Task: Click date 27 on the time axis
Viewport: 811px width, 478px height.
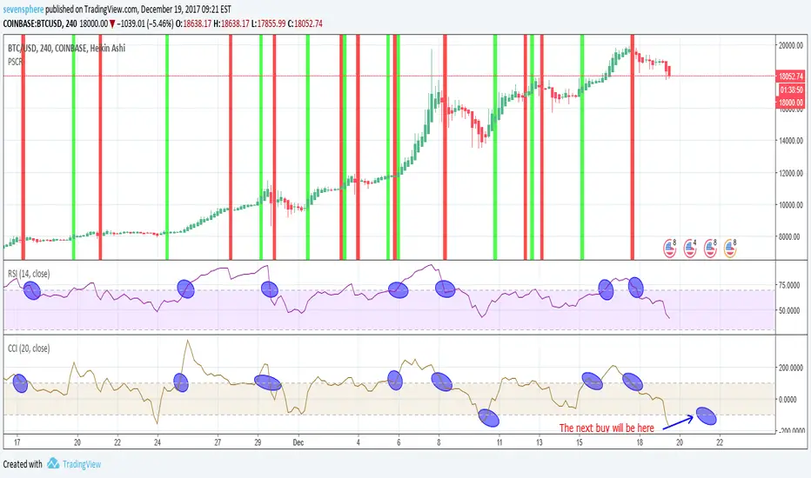Action: (218, 442)
